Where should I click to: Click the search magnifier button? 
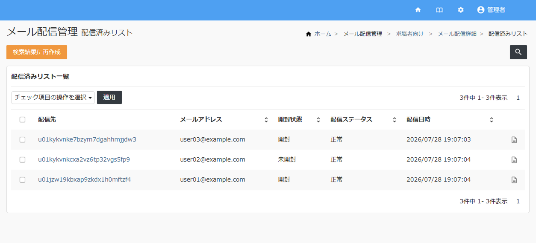point(518,52)
